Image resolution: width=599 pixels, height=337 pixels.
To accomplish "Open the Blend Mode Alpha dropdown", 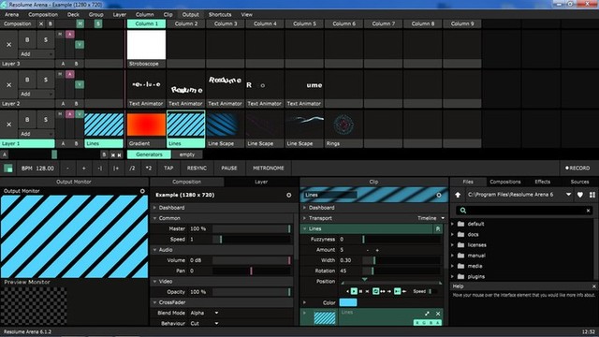I will [204, 313].
